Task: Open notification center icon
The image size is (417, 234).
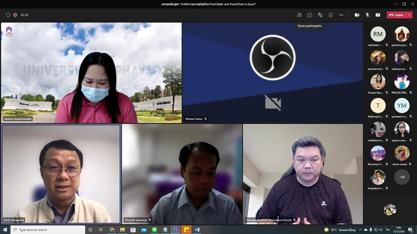Action: pos(411,230)
